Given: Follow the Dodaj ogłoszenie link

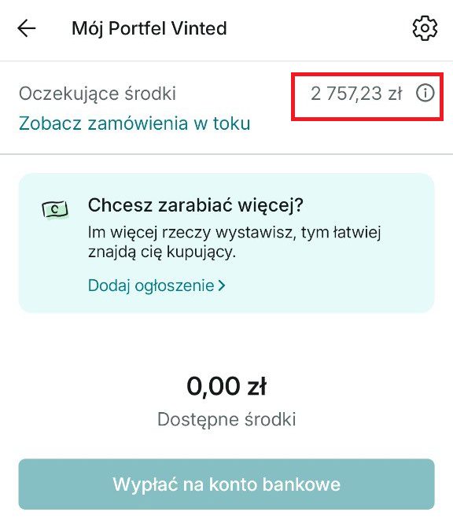Looking at the screenshot, I should (x=151, y=285).
